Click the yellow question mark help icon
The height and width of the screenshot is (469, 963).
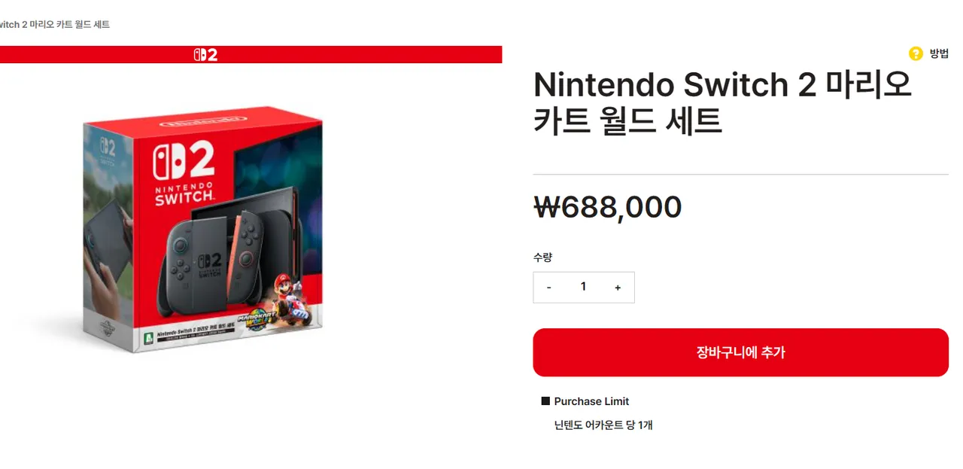(916, 53)
